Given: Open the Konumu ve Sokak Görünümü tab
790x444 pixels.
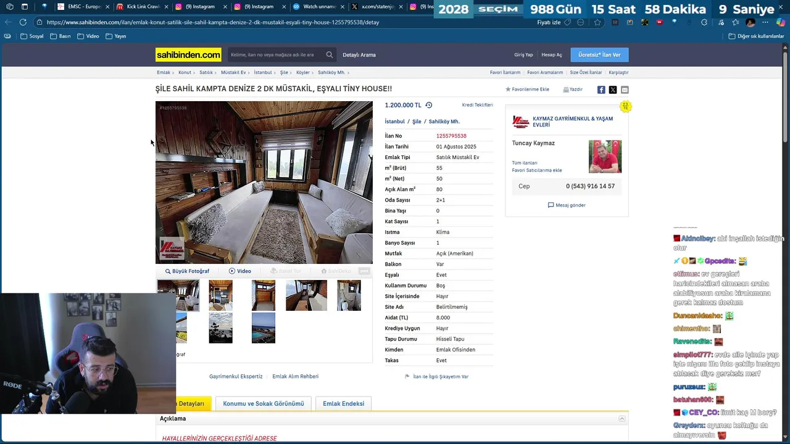Looking at the screenshot, I should [x=264, y=404].
